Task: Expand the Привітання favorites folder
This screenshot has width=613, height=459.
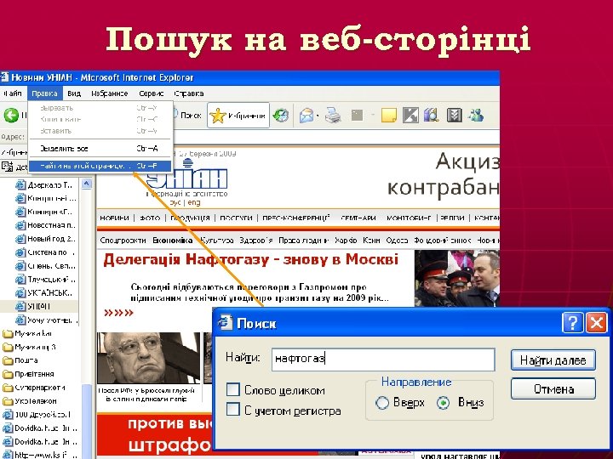Action: (x=28, y=374)
